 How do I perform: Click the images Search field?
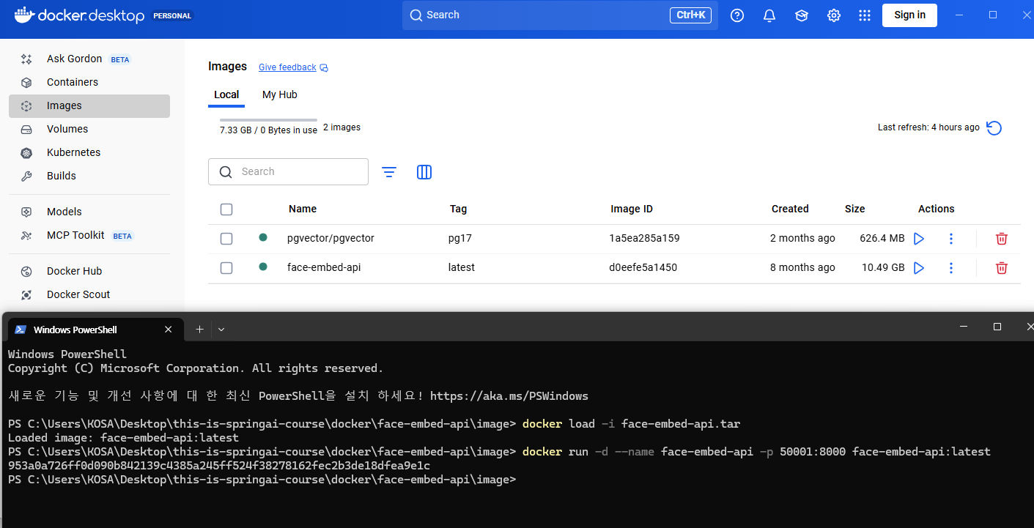coord(288,172)
